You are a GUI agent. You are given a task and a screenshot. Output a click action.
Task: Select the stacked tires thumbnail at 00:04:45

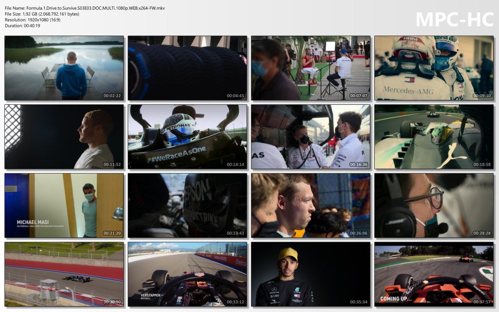(187, 68)
